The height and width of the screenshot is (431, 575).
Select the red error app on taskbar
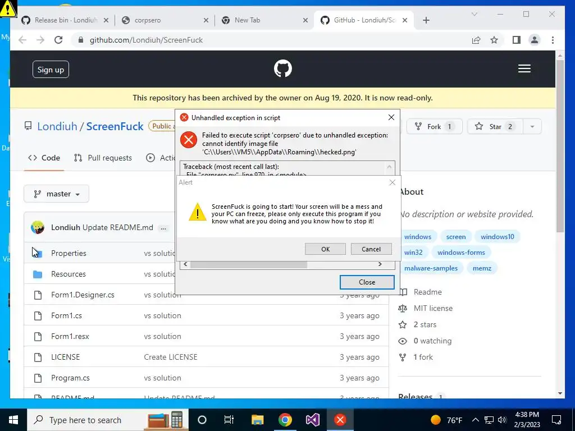(340, 420)
